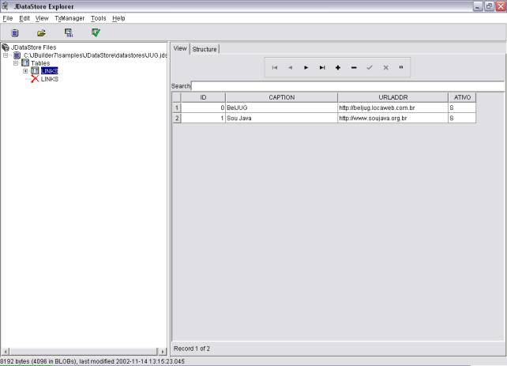Go to next record in navigator
The height and width of the screenshot is (366, 507).
pos(306,68)
